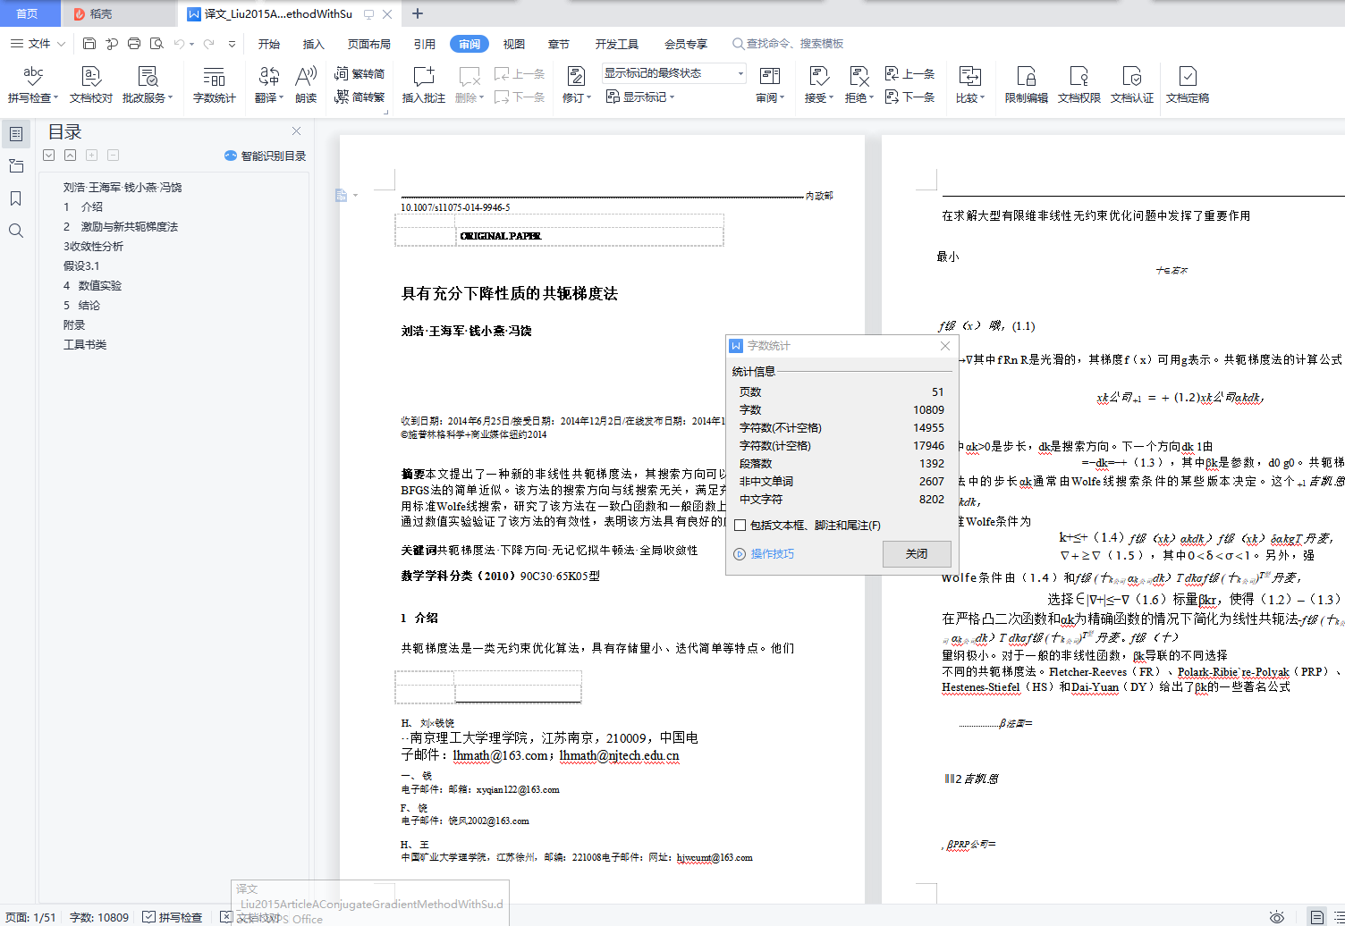Convert text with 简转繁
The image size is (1345, 926).
tap(360, 97)
